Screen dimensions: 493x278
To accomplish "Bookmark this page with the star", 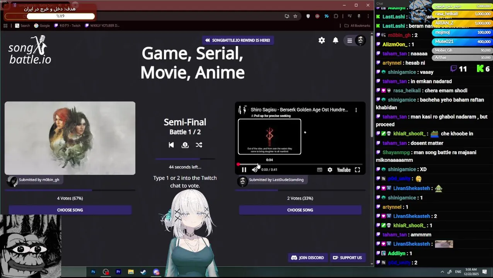I will tap(295, 16).
